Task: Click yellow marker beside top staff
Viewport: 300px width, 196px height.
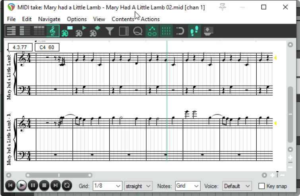Action: pyautogui.click(x=275, y=58)
